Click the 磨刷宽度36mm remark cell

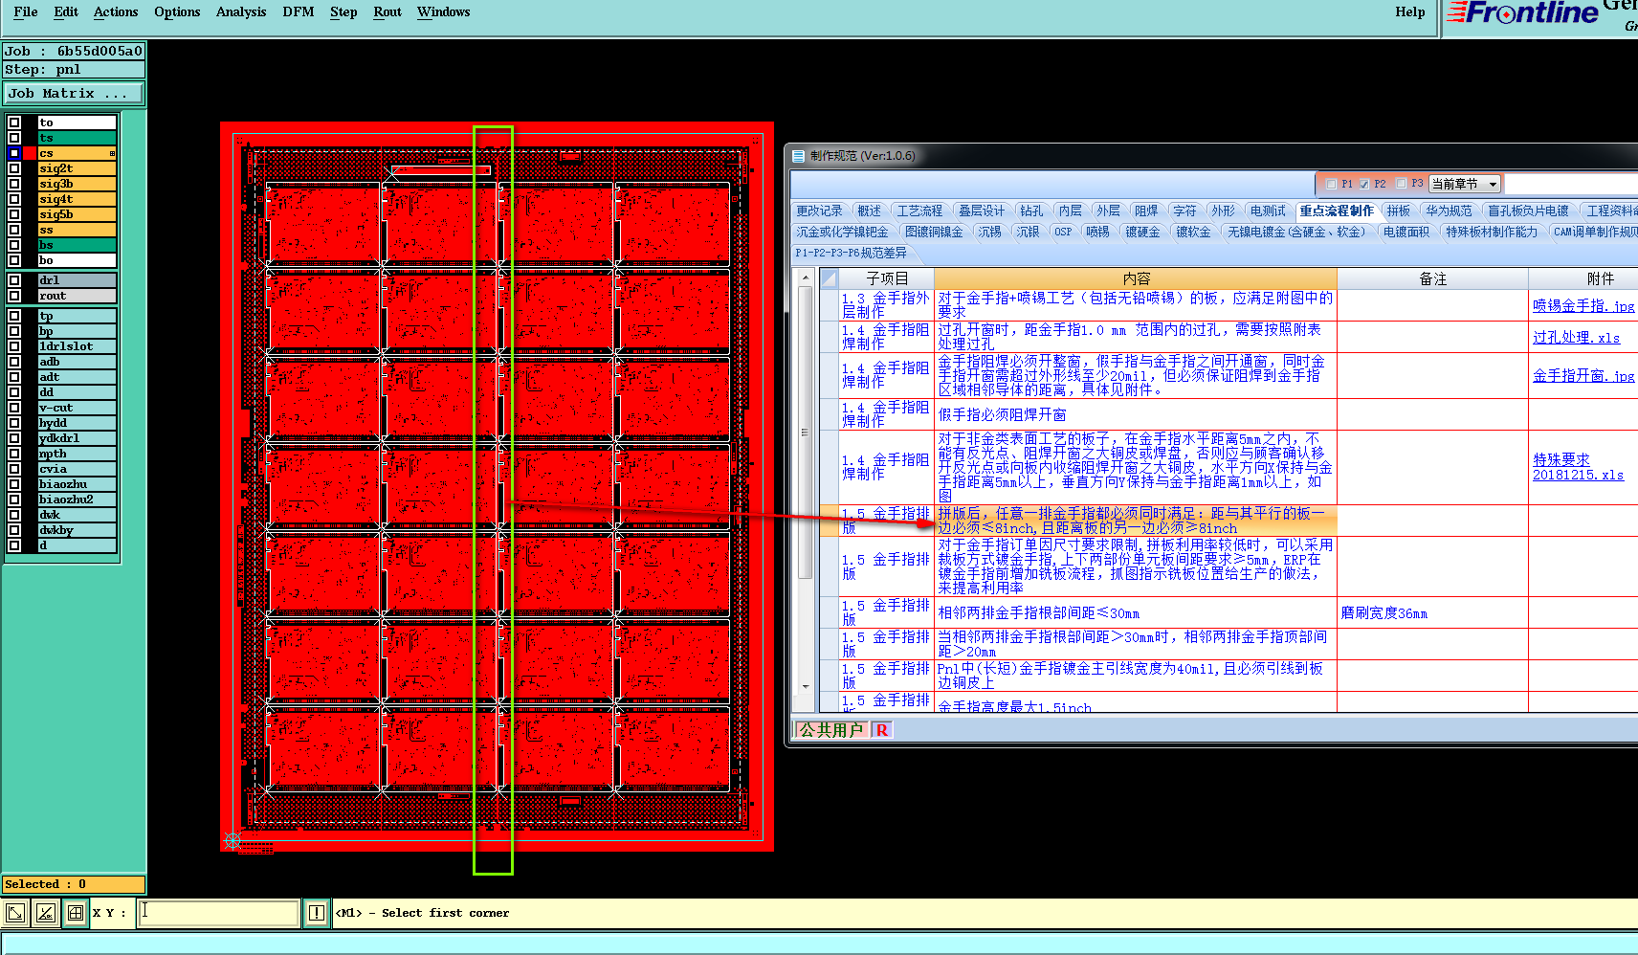tap(1431, 612)
